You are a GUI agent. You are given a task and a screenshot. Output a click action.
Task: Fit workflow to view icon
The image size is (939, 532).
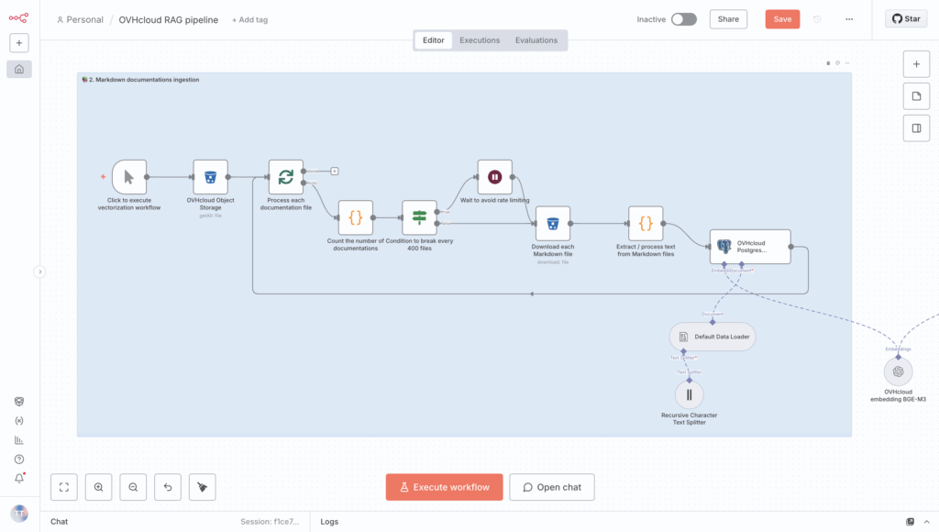click(x=63, y=487)
